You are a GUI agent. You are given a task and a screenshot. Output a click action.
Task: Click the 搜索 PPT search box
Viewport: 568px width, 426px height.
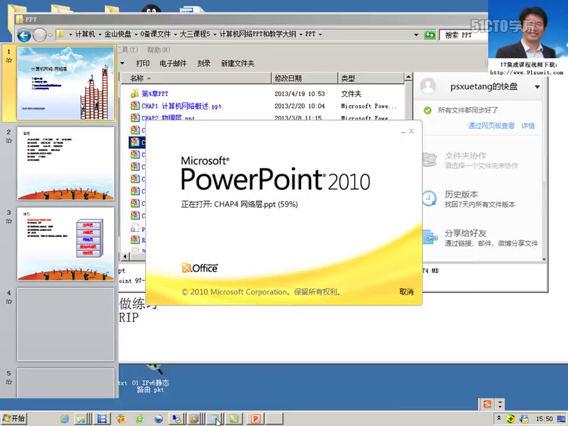pos(463,35)
